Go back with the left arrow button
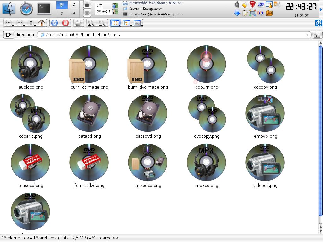Screen dimensions: 323x242 point(8,23)
